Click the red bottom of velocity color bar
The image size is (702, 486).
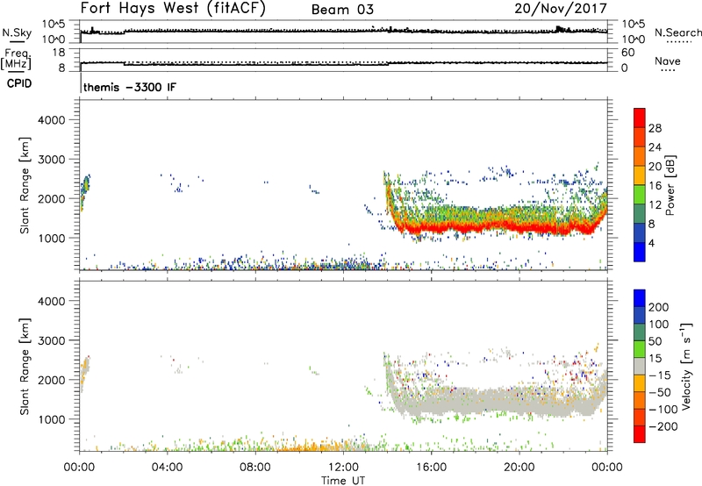[640, 434]
